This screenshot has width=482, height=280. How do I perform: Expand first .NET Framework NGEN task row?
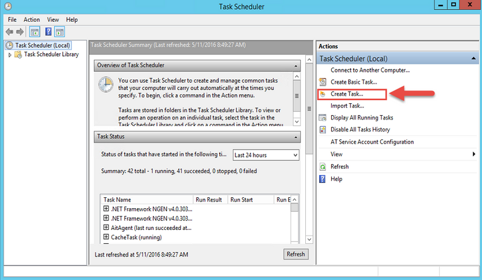(106, 209)
